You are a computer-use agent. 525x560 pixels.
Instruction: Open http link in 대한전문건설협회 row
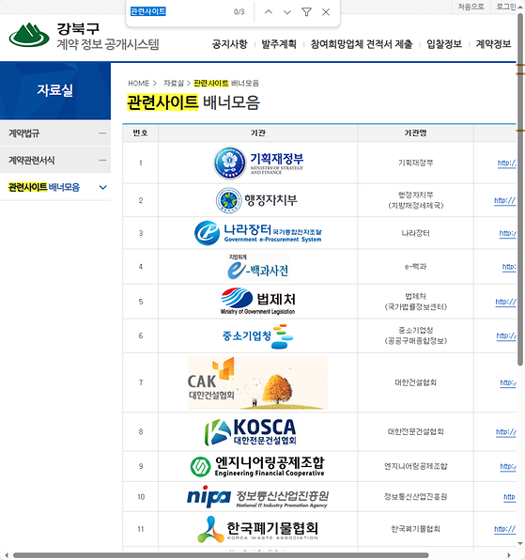(x=506, y=432)
